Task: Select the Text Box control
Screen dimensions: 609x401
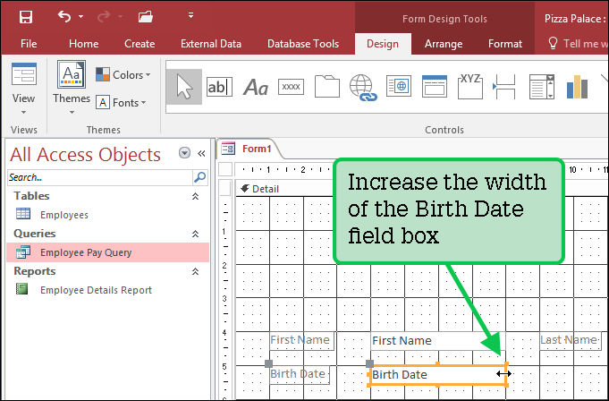Action: 219,87
